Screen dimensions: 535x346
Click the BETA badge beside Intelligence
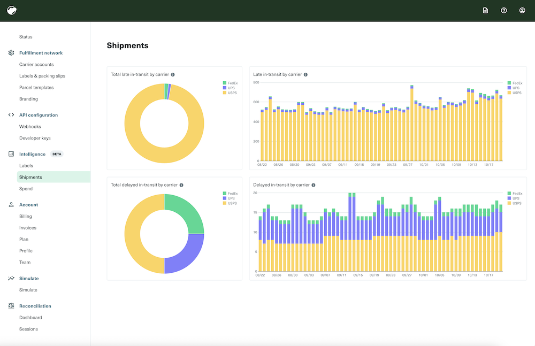[57, 154]
